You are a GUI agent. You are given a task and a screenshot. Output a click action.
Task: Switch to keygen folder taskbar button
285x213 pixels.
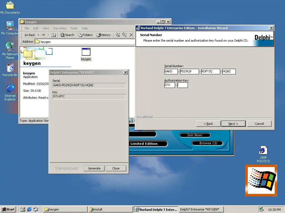65,209
